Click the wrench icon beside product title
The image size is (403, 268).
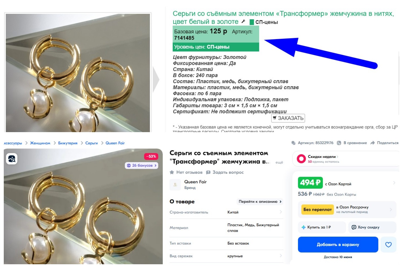(243, 21)
